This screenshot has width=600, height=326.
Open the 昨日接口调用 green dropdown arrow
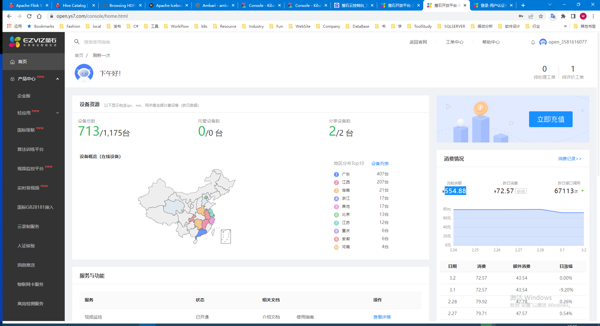583,191
